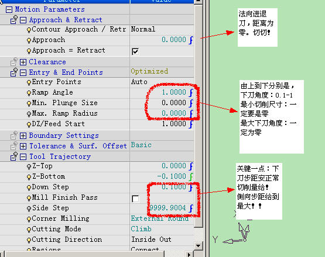
Task: Click the Basic tolerance value
Action: [x=141, y=145]
